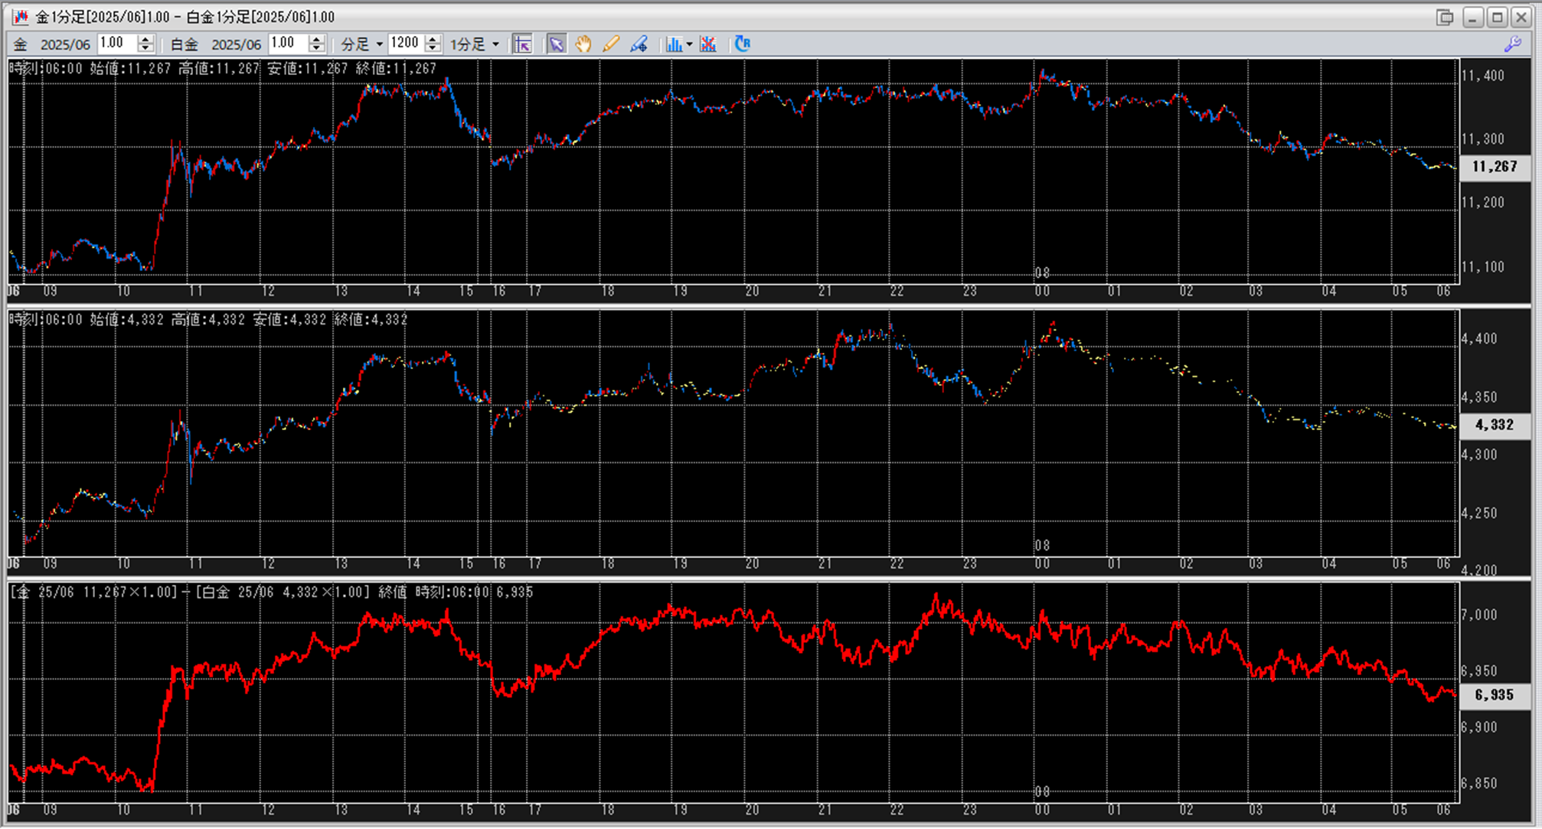The width and height of the screenshot is (1542, 829).
Task: Click the blue refresh reload icon
Action: click(742, 44)
